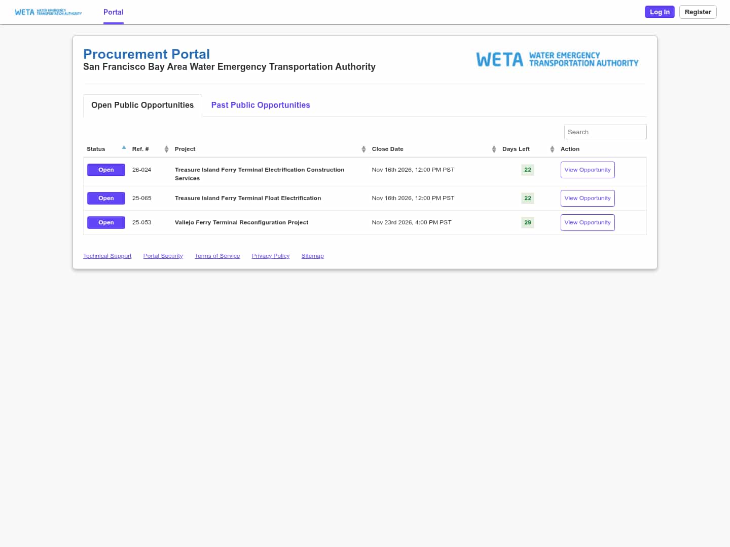Click the Open status badge for 25-065
730x547 pixels.
(106, 198)
